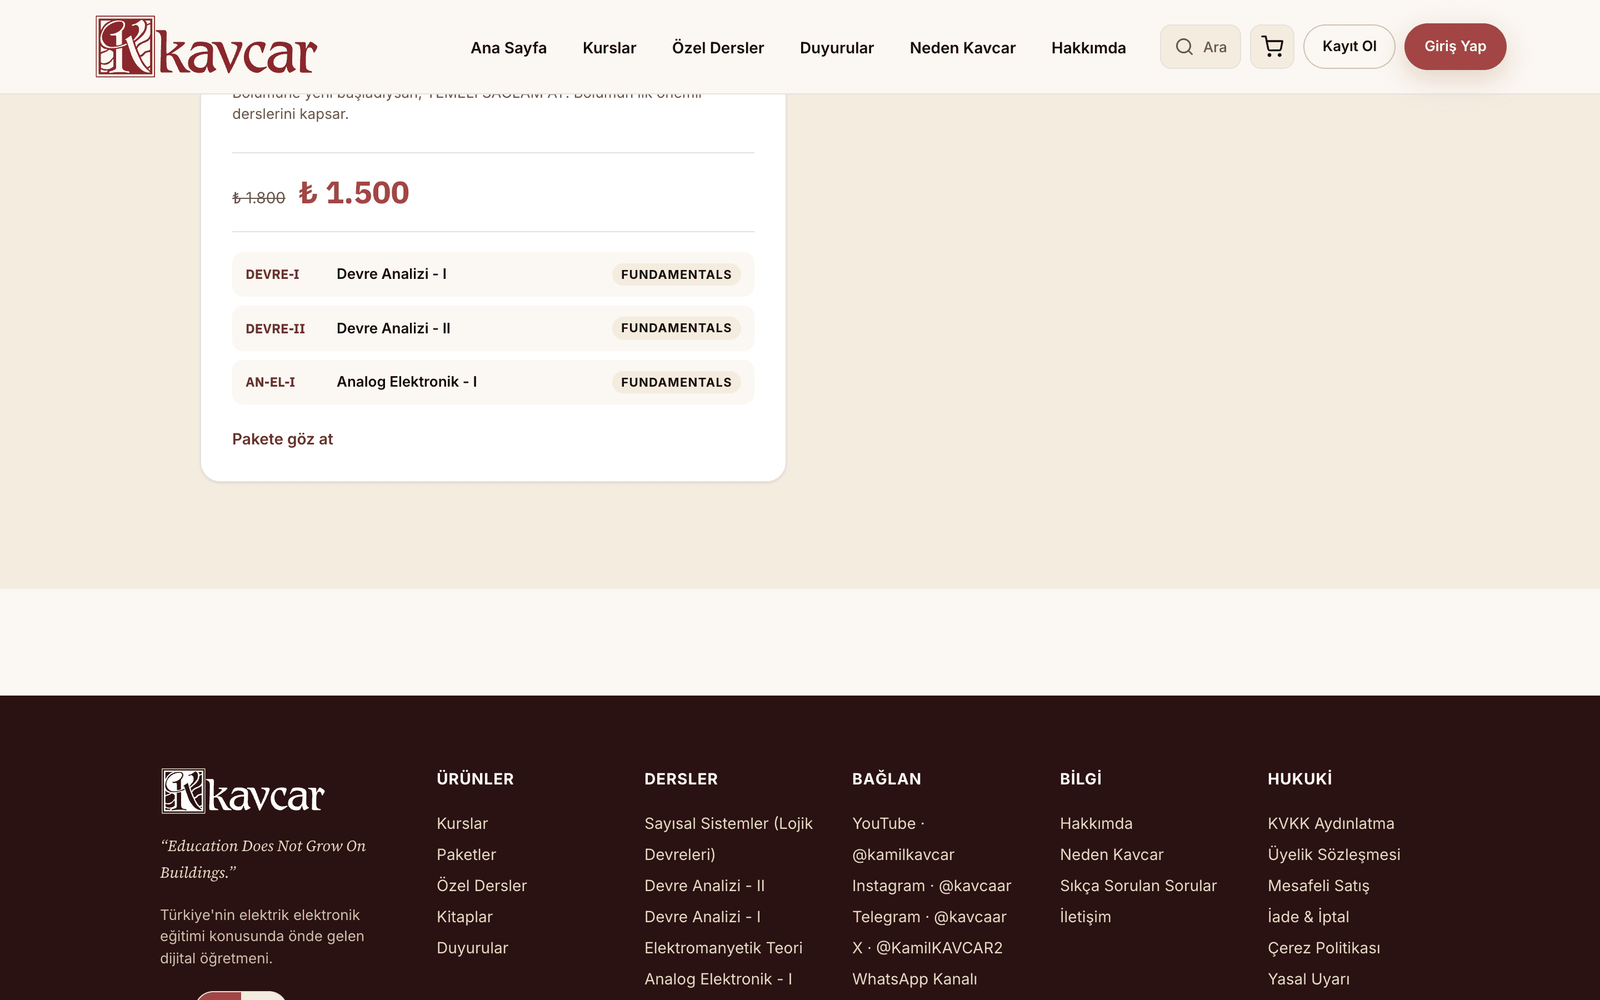Click FUNDAMENTALS badge on AN-EL-I row
This screenshot has height=1000, width=1600.
(x=676, y=382)
